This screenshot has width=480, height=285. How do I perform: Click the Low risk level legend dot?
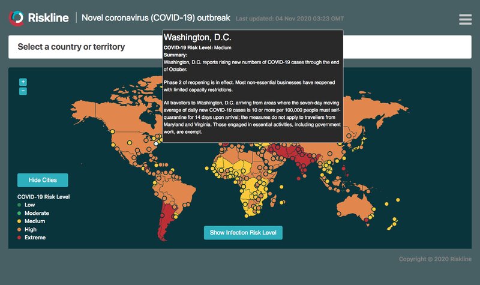tap(19, 205)
